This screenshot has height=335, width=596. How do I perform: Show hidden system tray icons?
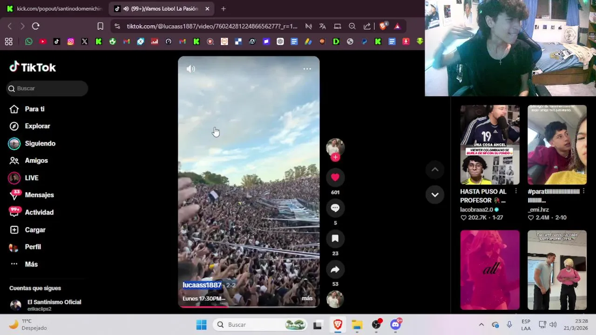click(481, 325)
